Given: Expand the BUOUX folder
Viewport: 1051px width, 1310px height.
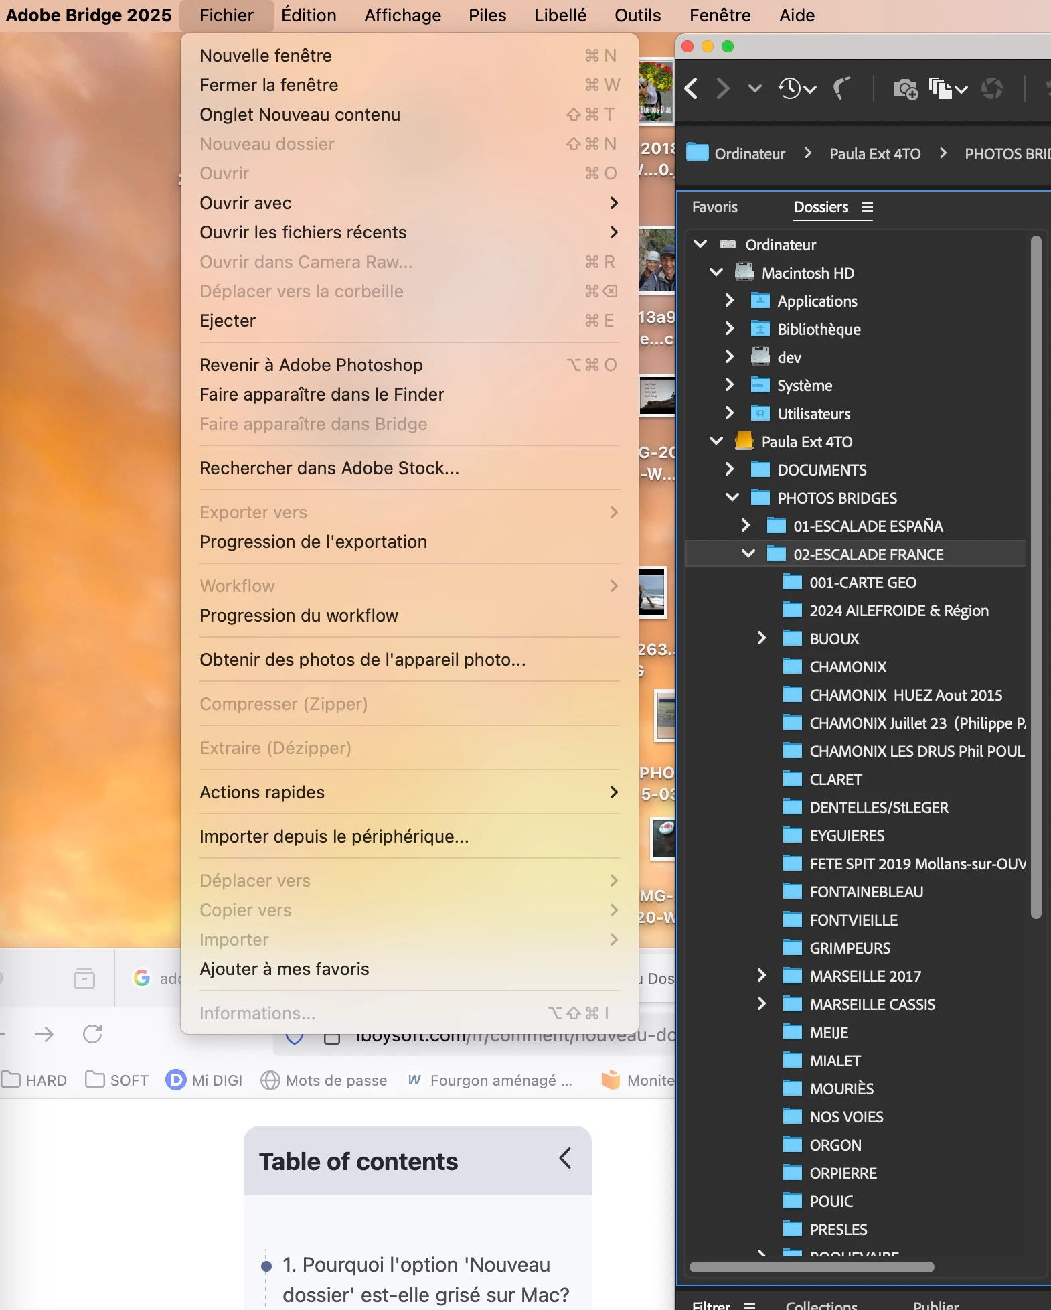Looking at the screenshot, I should coord(762,638).
